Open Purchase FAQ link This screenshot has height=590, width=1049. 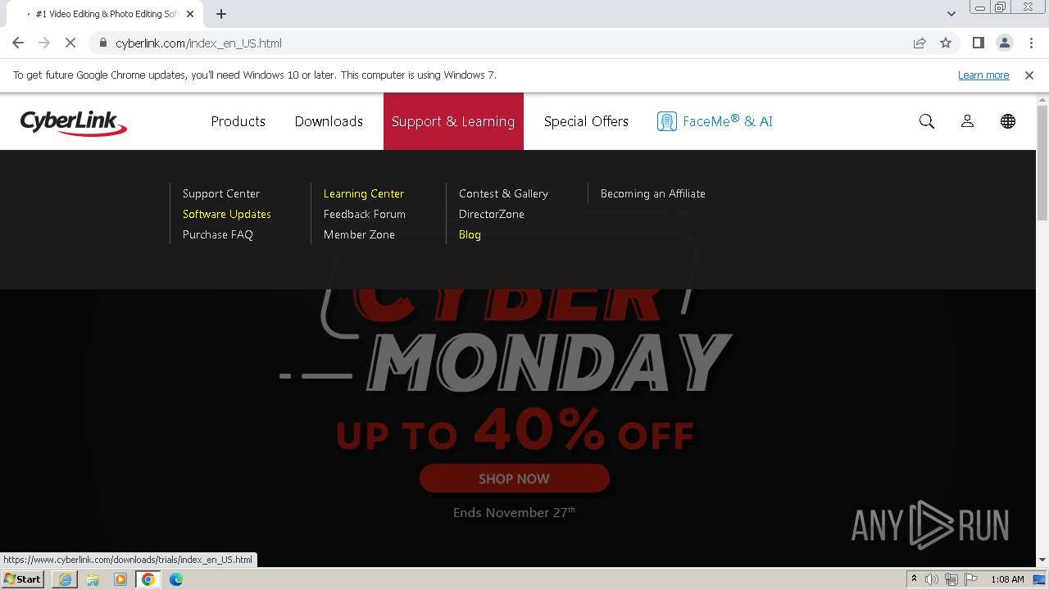click(x=218, y=235)
